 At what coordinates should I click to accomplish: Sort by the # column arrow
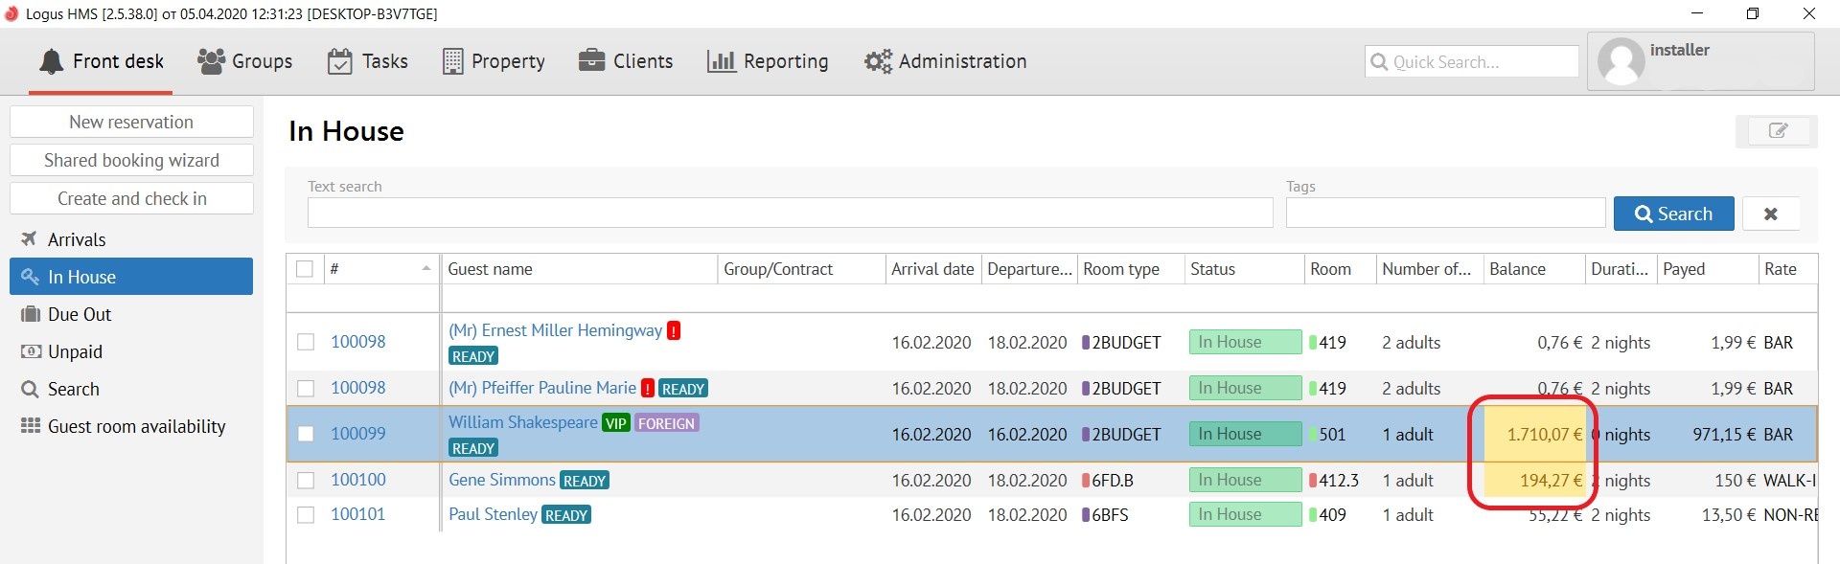[426, 269]
